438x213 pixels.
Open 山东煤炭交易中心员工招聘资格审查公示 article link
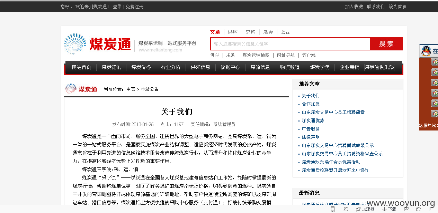pos(342,154)
